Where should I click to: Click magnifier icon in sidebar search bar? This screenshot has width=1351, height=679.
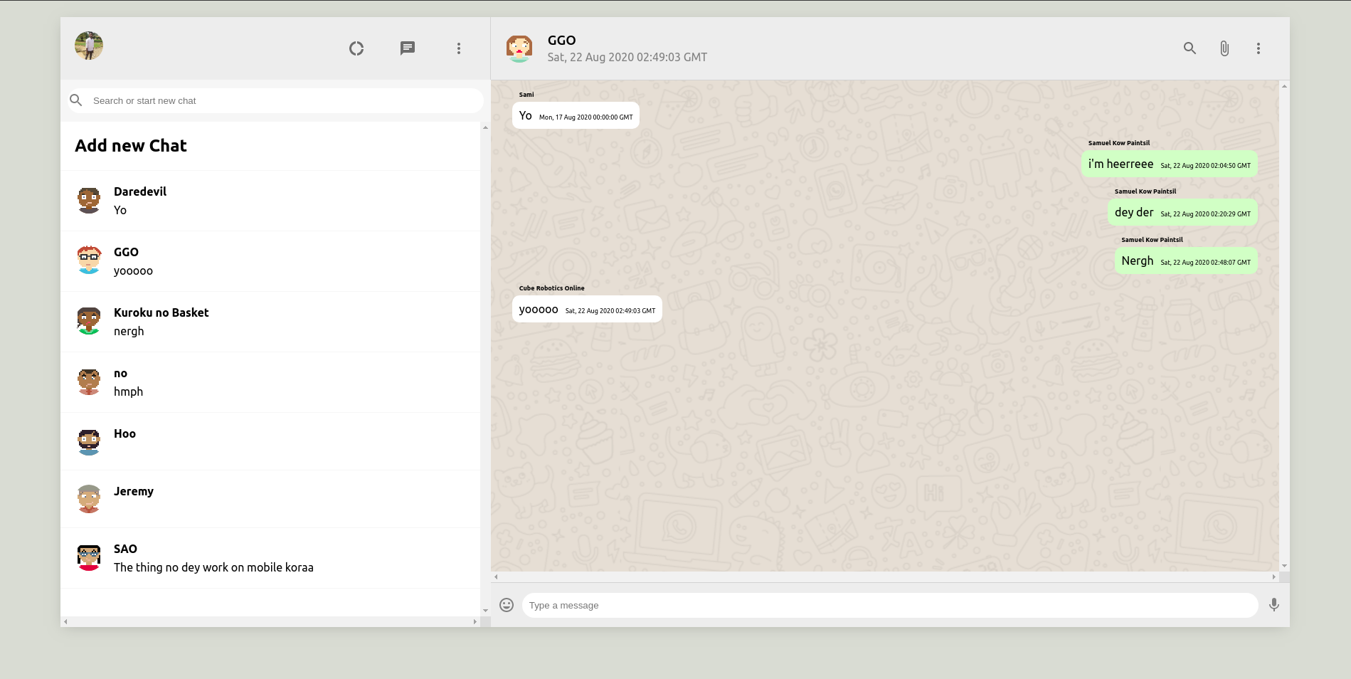coord(76,100)
